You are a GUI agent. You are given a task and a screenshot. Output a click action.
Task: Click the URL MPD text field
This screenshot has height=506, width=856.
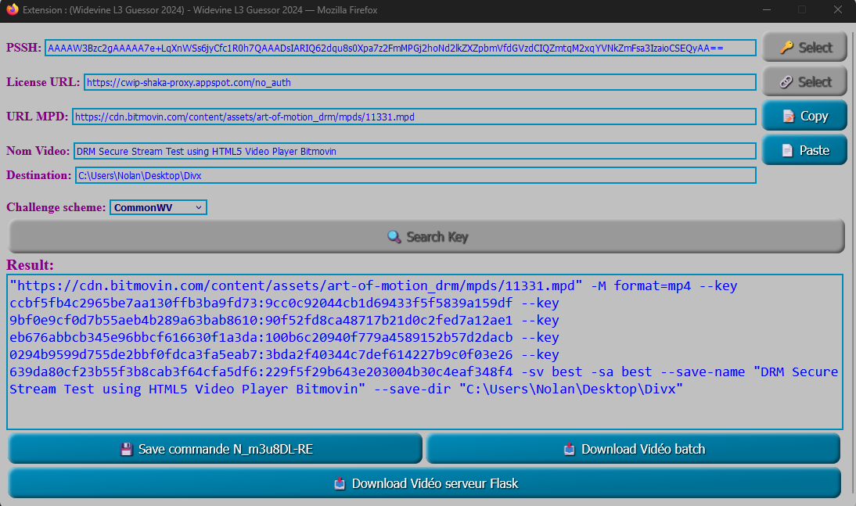pyautogui.click(x=414, y=117)
